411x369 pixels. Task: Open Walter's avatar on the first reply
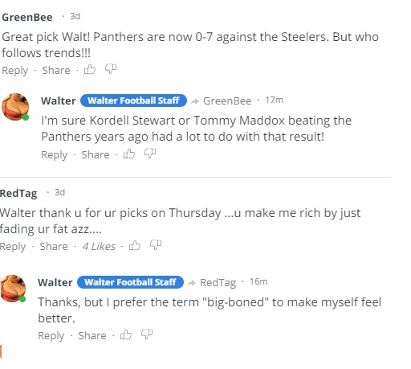pos(15,107)
